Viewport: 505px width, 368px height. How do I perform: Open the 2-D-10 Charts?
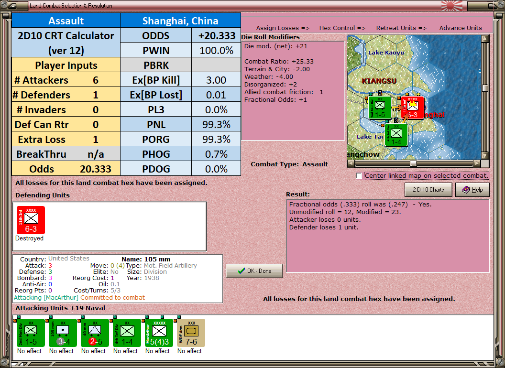pos(428,190)
